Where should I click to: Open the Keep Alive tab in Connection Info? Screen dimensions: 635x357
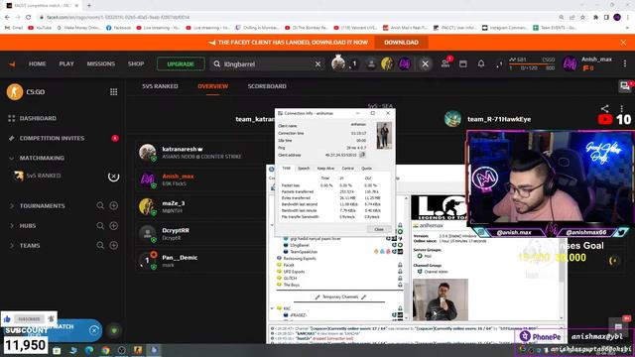(325, 169)
